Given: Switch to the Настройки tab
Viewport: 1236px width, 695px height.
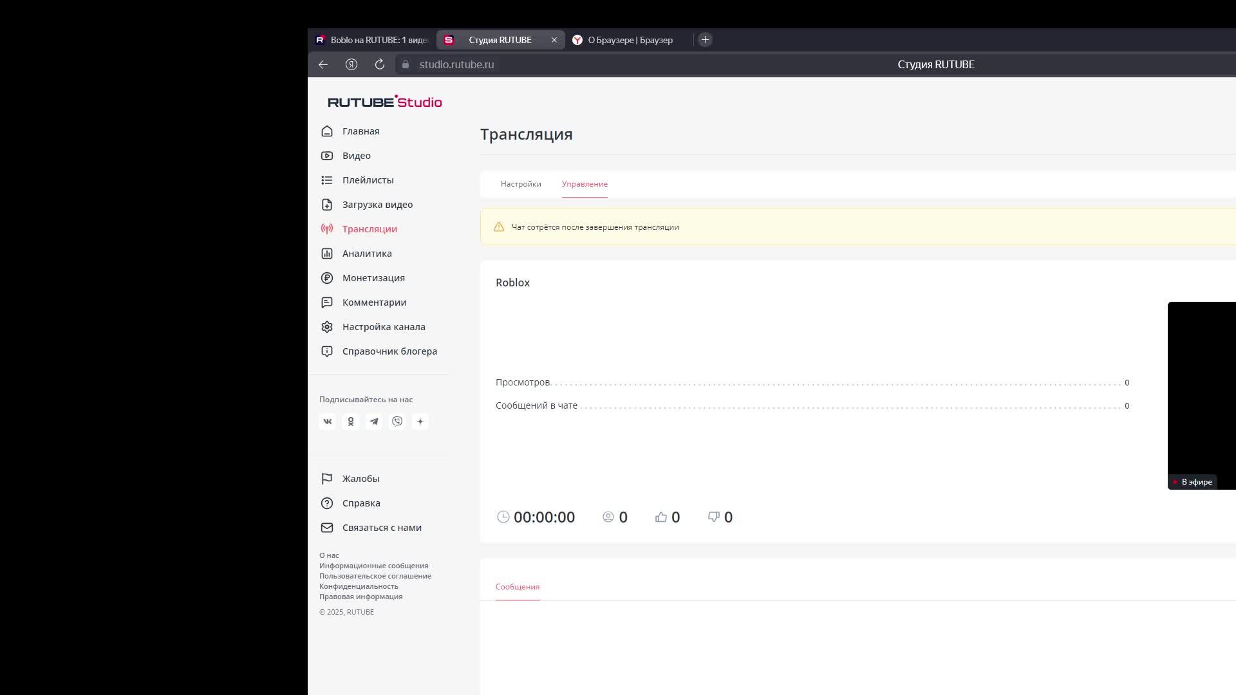Looking at the screenshot, I should pyautogui.click(x=521, y=184).
